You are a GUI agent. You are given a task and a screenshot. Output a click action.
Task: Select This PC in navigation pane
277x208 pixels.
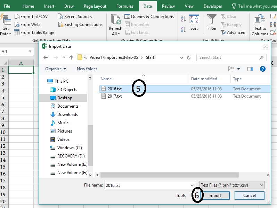pyautogui.click(x=58, y=81)
